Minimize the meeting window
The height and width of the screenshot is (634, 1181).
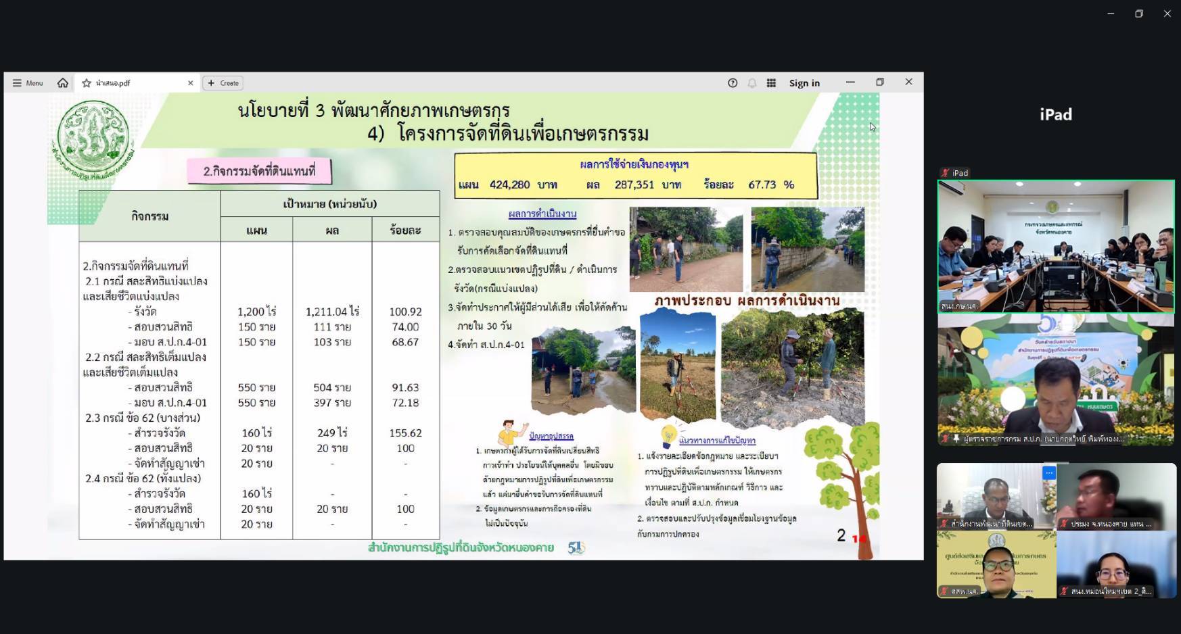coord(1111,14)
